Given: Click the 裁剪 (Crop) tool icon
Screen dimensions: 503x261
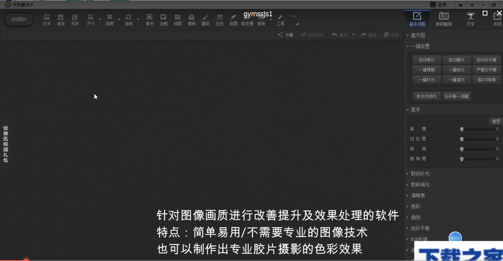Looking at the screenshot, I should (110, 18).
